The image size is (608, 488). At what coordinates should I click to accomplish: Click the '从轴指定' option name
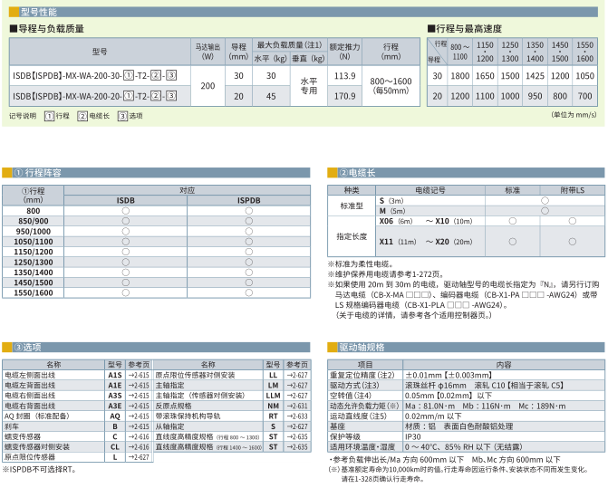(169, 426)
